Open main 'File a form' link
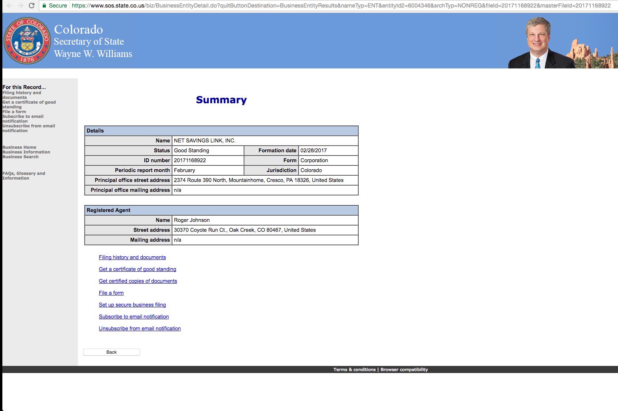Screen dimensions: 618x411 pyautogui.click(x=111, y=293)
